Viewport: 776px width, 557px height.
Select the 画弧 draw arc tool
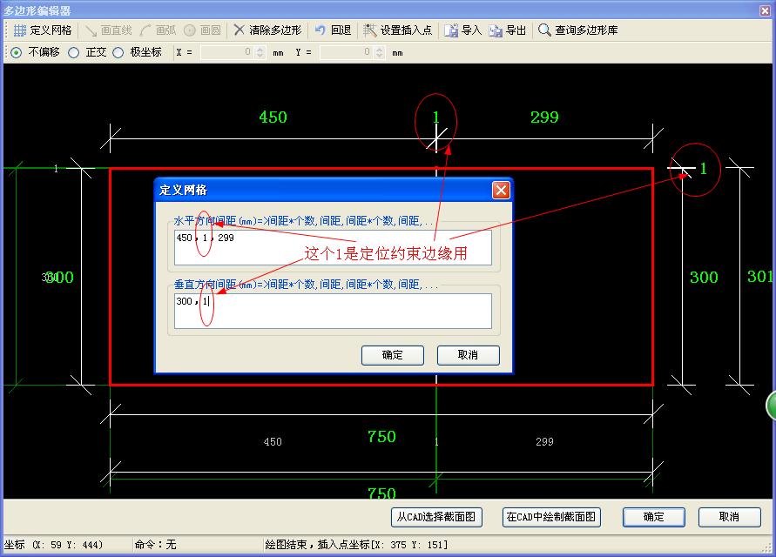click(158, 30)
